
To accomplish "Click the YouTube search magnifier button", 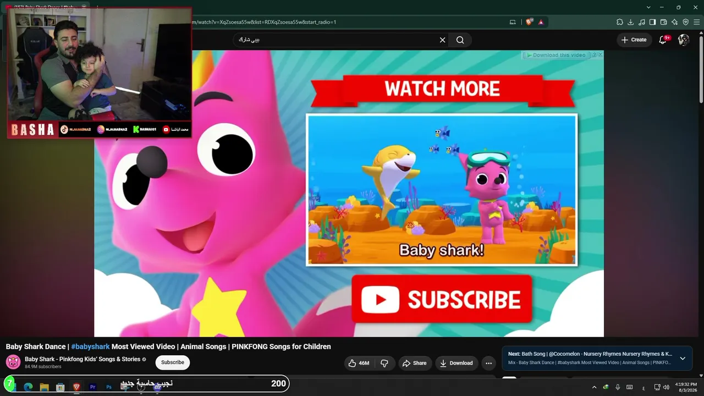I will click(460, 40).
